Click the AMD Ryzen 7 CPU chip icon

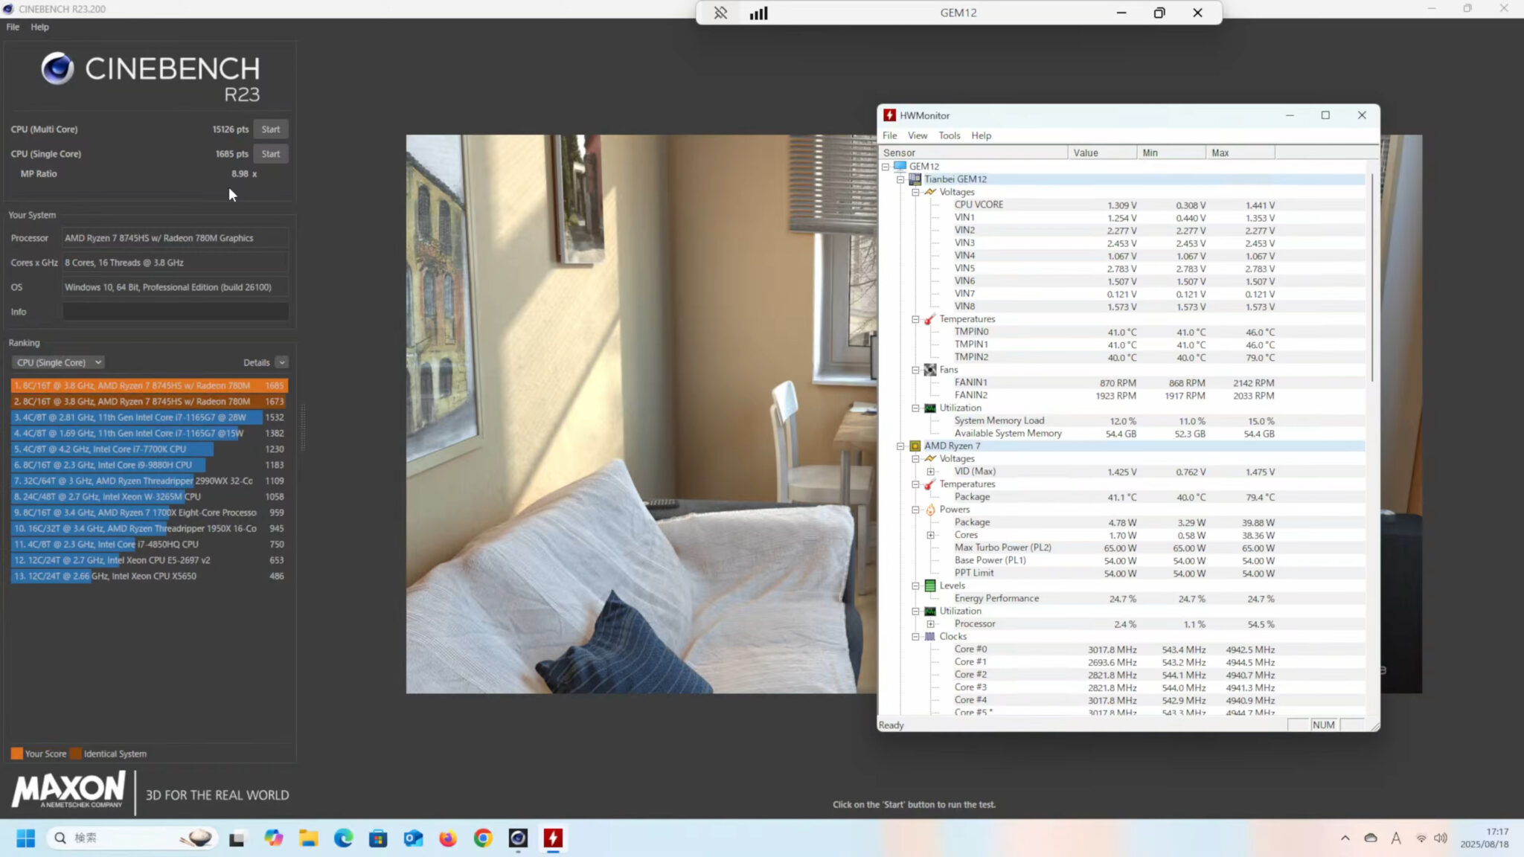click(915, 446)
